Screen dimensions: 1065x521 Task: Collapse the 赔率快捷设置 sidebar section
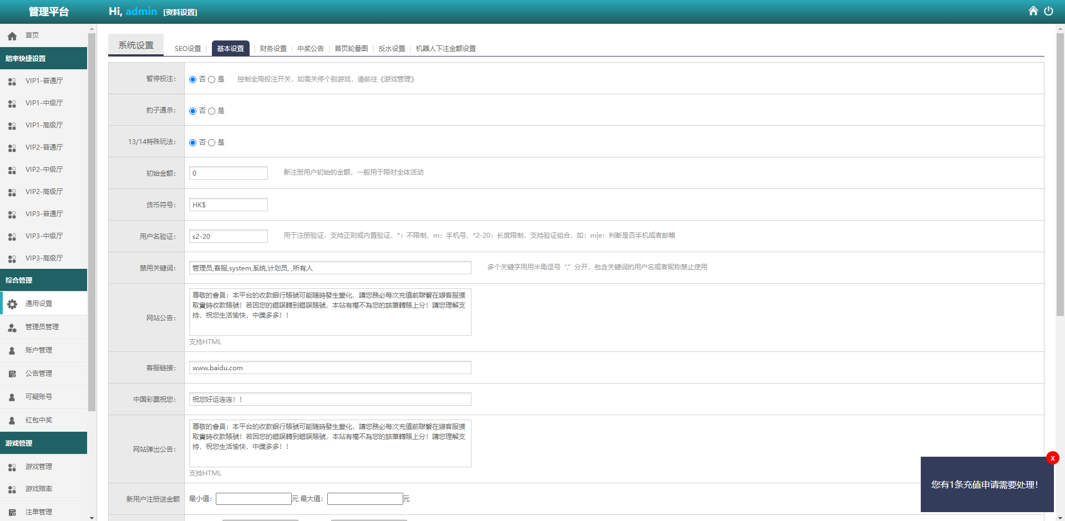coord(43,58)
